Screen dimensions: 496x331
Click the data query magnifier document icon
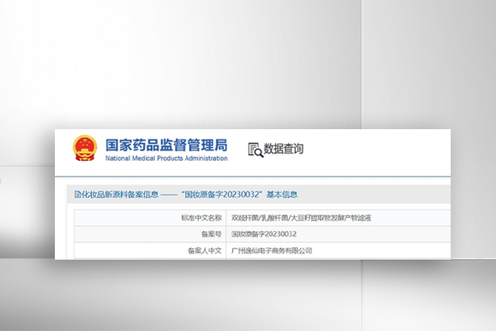coord(256,150)
